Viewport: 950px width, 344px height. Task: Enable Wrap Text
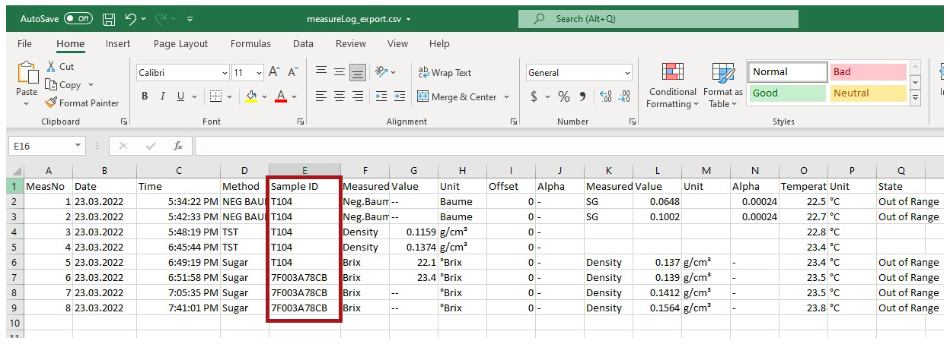tap(445, 73)
